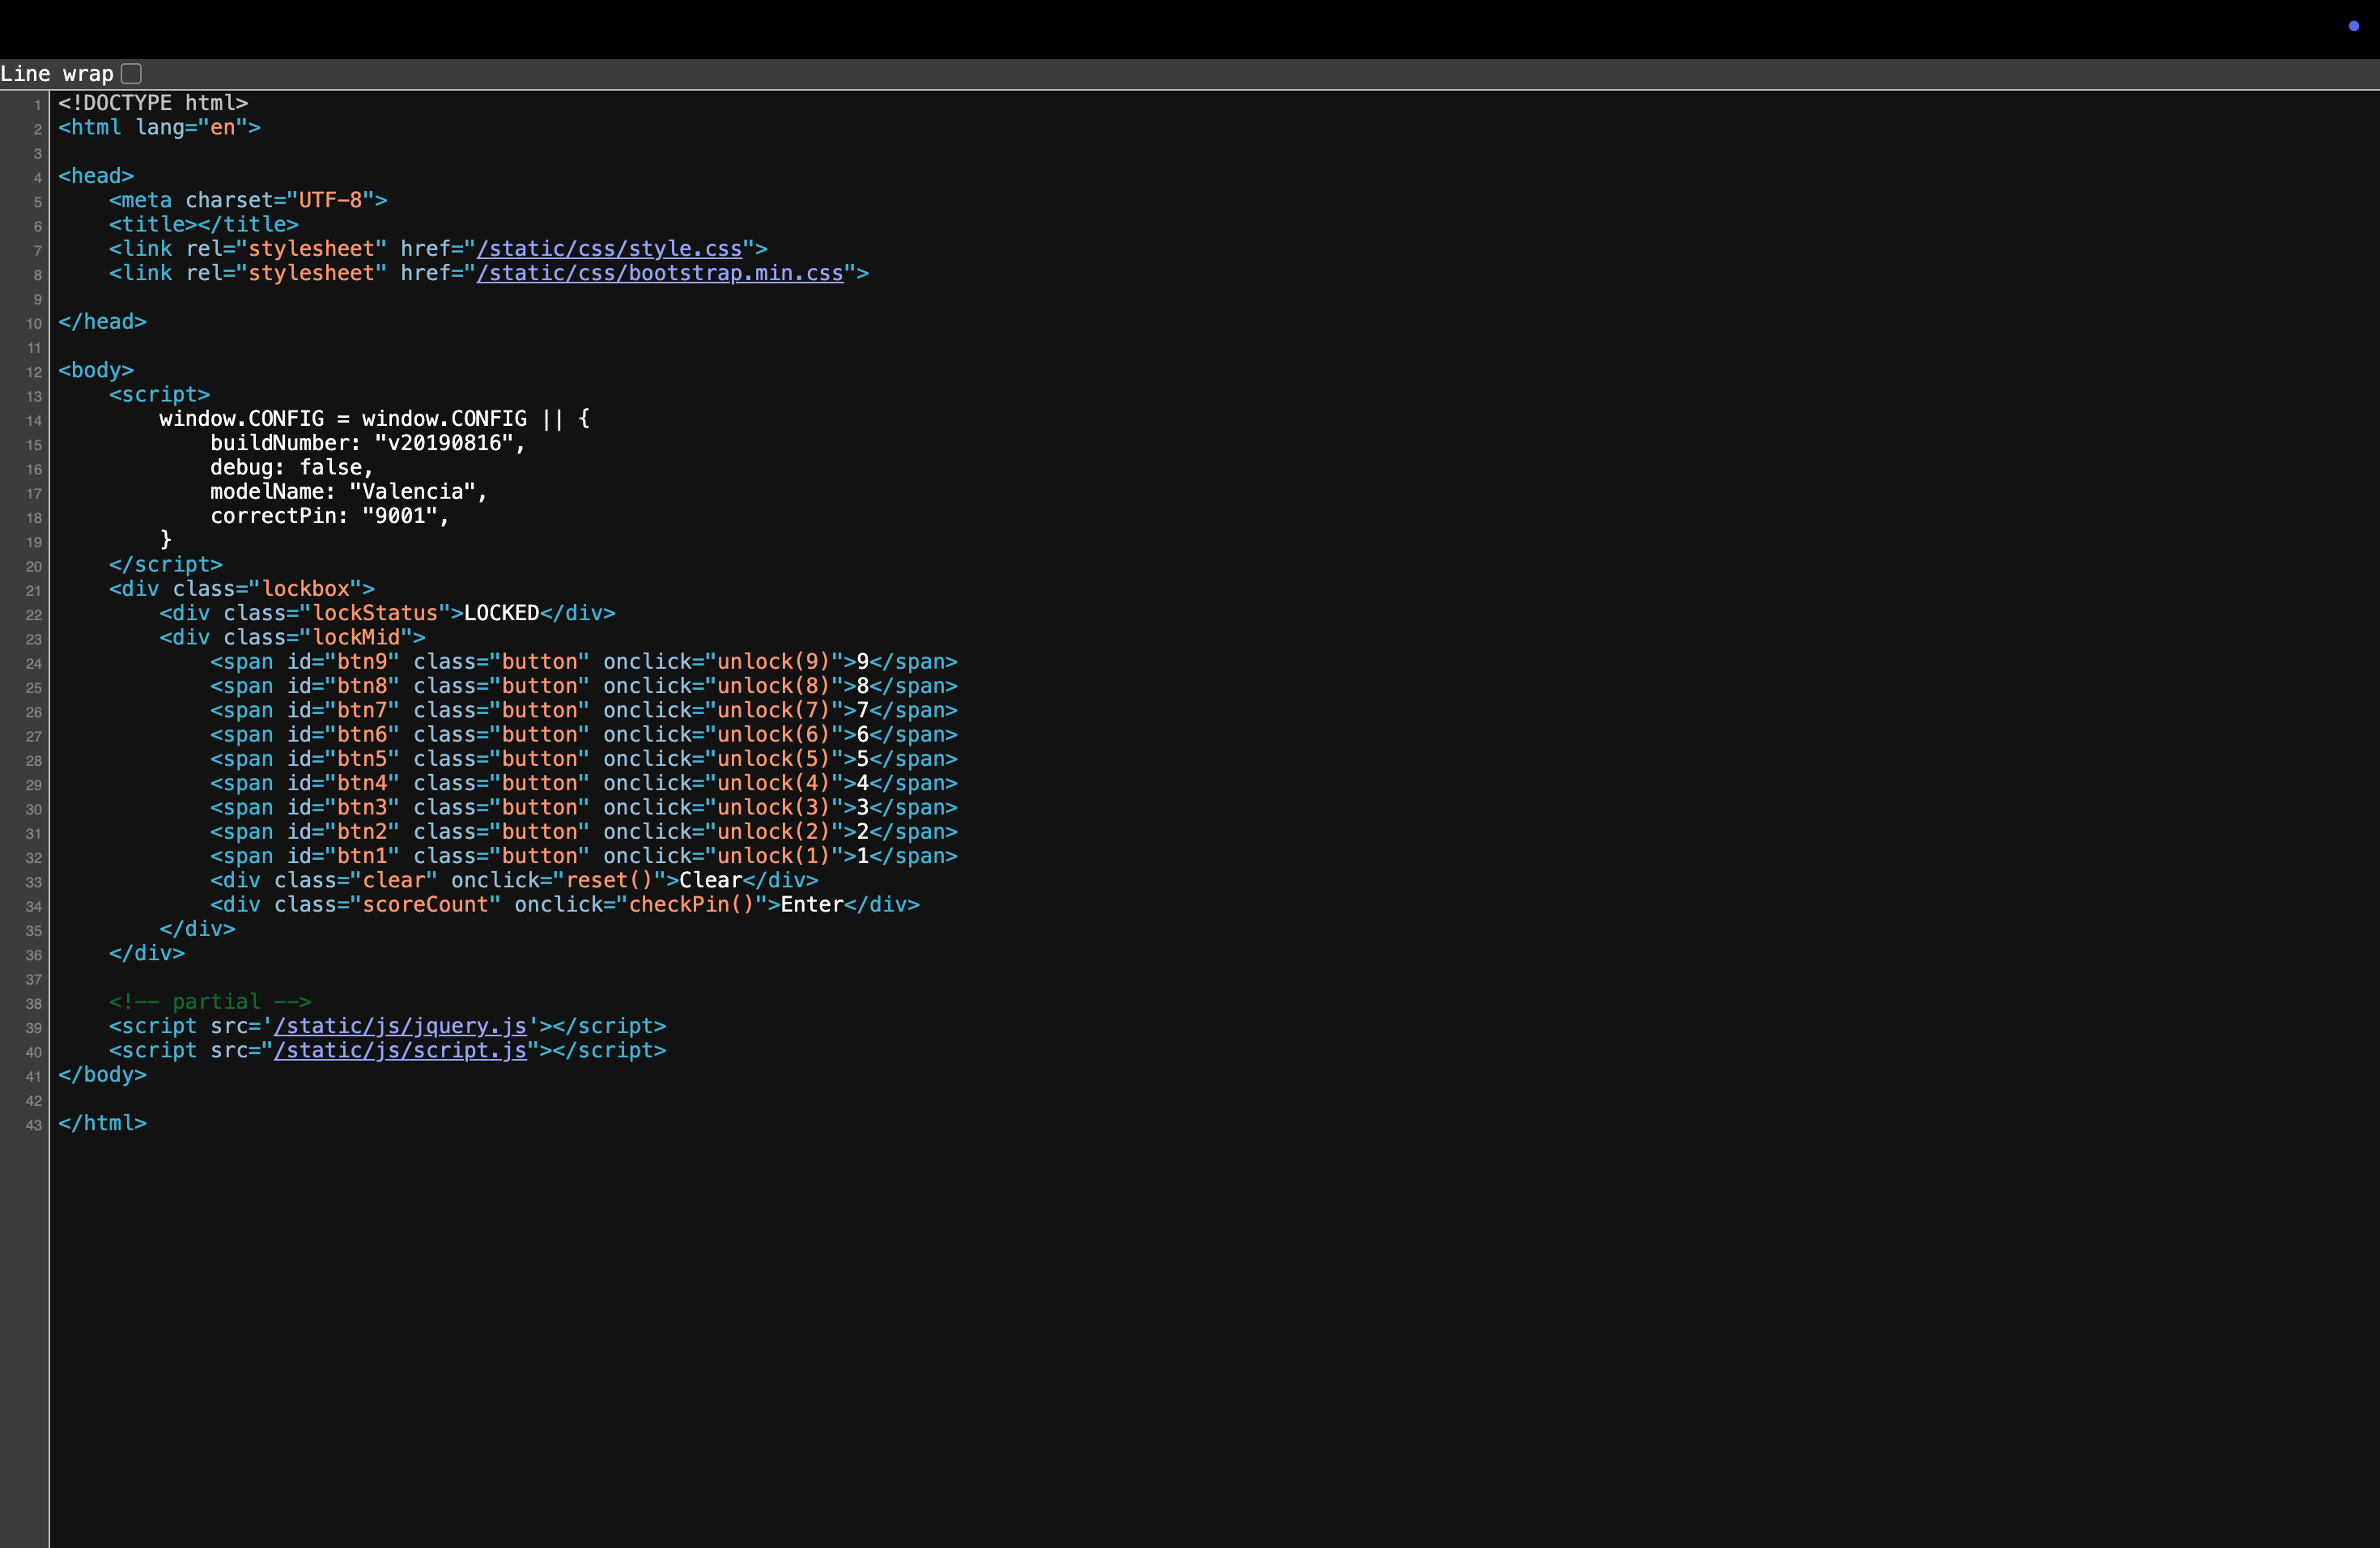Open the /static/css/style.css link
This screenshot has height=1548, width=2380.
click(x=609, y=248)
